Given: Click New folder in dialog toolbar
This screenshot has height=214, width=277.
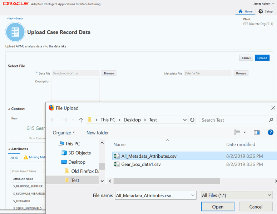Looking at the screenshot, I should click(98, 133).
